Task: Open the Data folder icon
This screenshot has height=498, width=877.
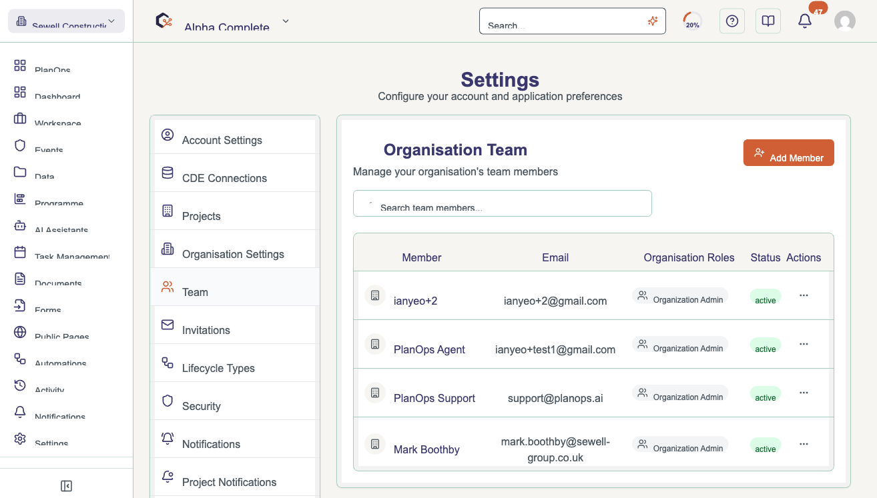Action: coord(20,172)
